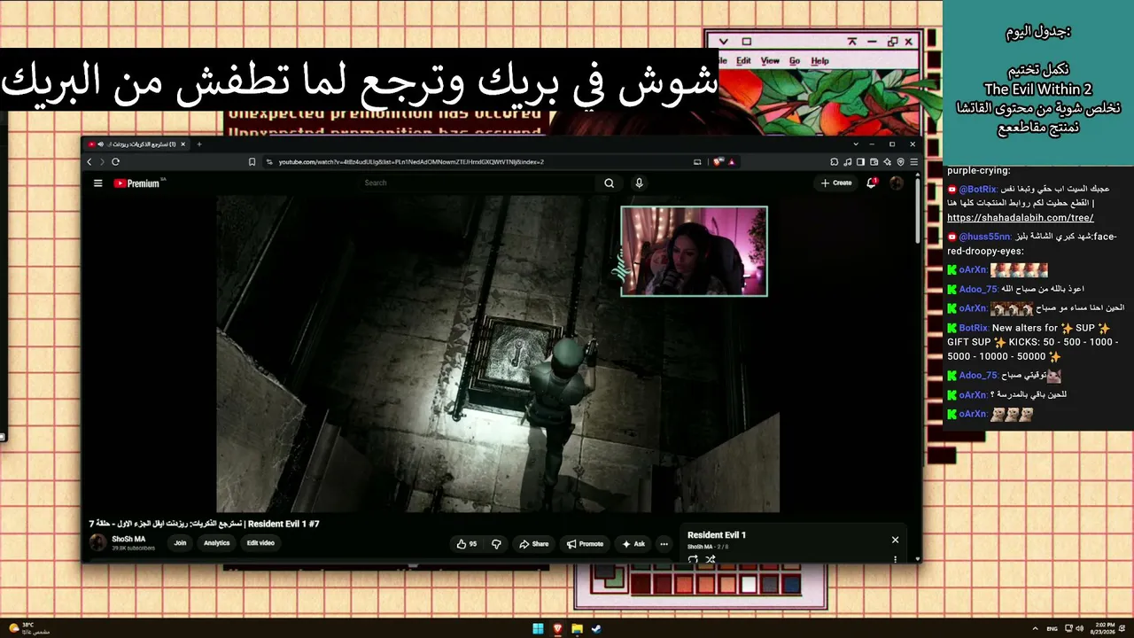Bookmark this page in Brave
The width and height of the screenshot is (1134, 638).
point(252,162)
